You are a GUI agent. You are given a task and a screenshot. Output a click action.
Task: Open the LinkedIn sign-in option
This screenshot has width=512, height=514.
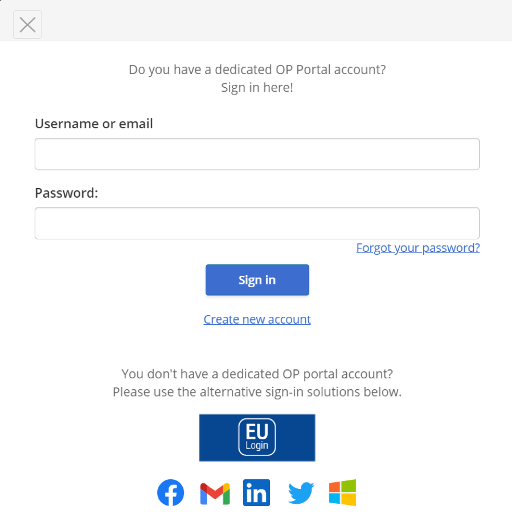point(256,492)
